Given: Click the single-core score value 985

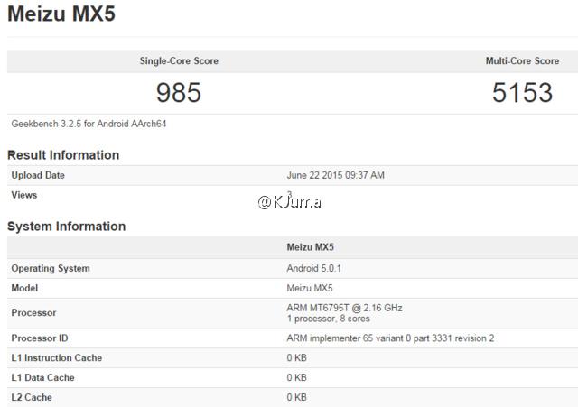Looking at the screenshot, I should coord(179,92).
